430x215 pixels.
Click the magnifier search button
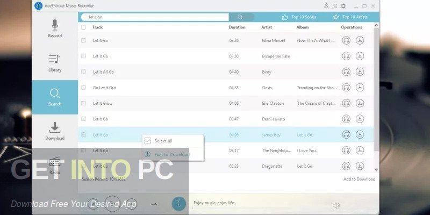pyautogui.click(x=240, y=17)
